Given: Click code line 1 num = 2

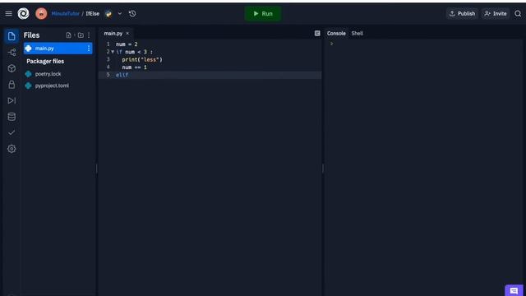Looking at the screenshot, I should [x=127, y=44].
